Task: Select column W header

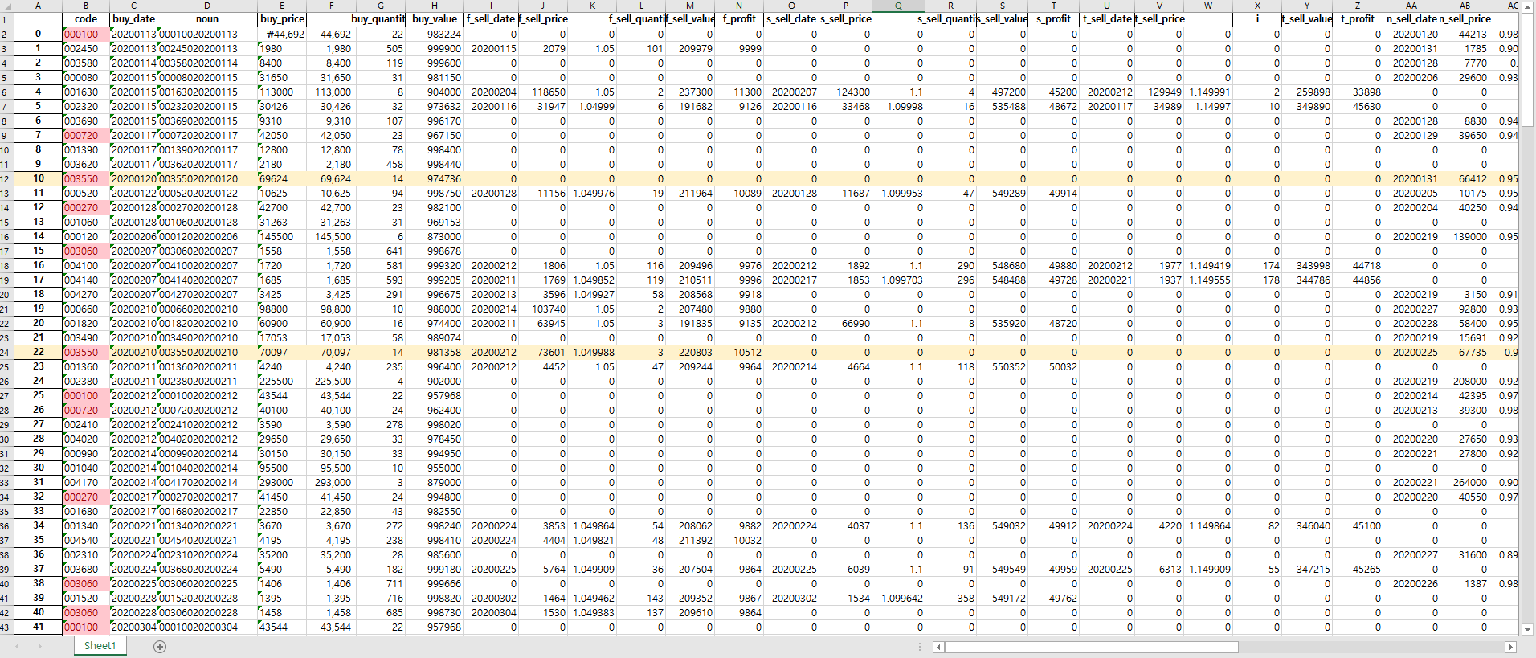Action: pyautogui.click(x=1208, y=6)
